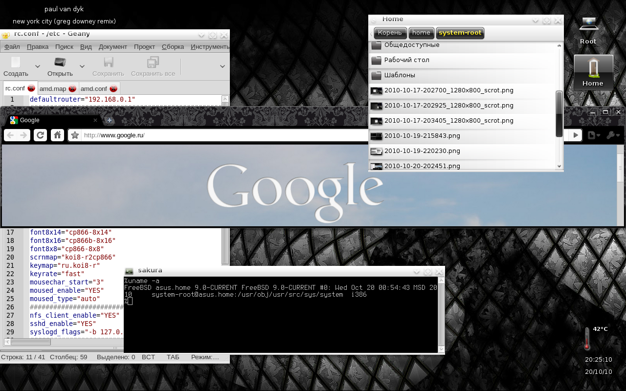626x391 pixels.
Task: Toggle the home path button in file manager
Action: point(421,33)
